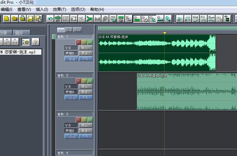The height and width of the screenshot is (156, 237).
Task: Click the save-as floppy with pages icon
Action: point(38,19)
